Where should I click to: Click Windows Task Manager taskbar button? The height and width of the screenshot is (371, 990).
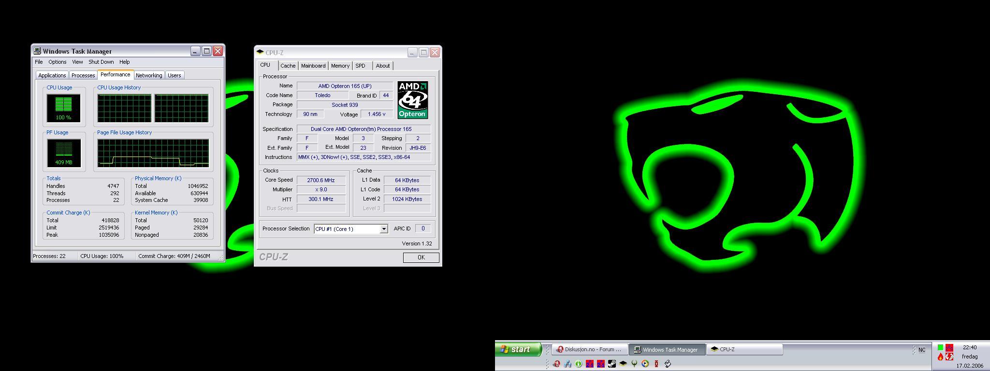pyautogui.click(x=667, y=349)
